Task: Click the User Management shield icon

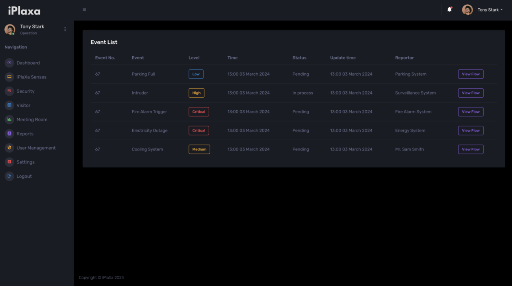Action: tap(9, 148)
